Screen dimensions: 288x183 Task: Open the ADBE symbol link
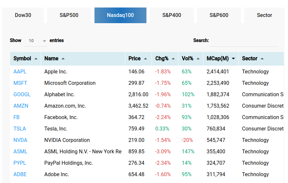[x=20, y=175]
